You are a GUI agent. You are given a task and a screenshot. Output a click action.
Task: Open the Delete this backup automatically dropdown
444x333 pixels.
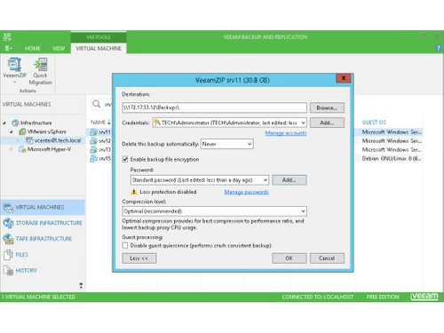[250, 144]
